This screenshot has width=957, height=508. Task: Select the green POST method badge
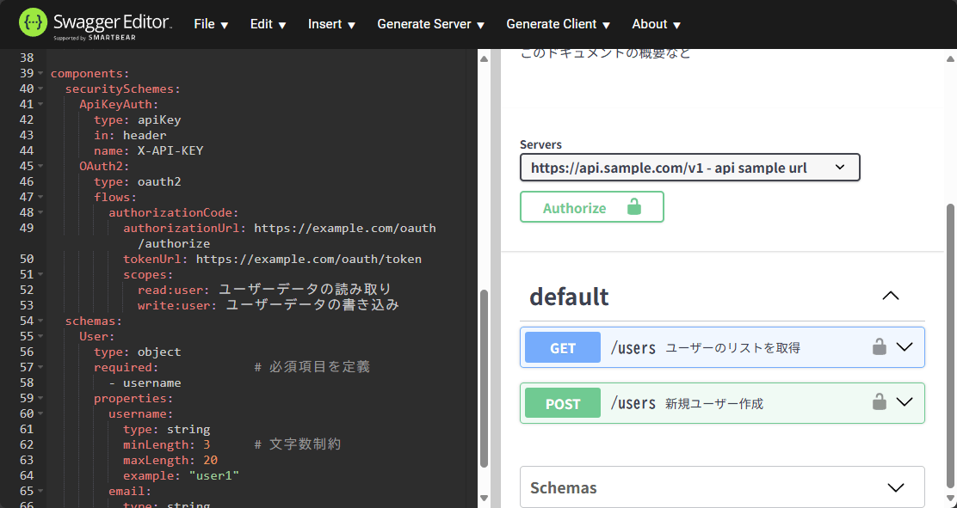coord(562,402)
